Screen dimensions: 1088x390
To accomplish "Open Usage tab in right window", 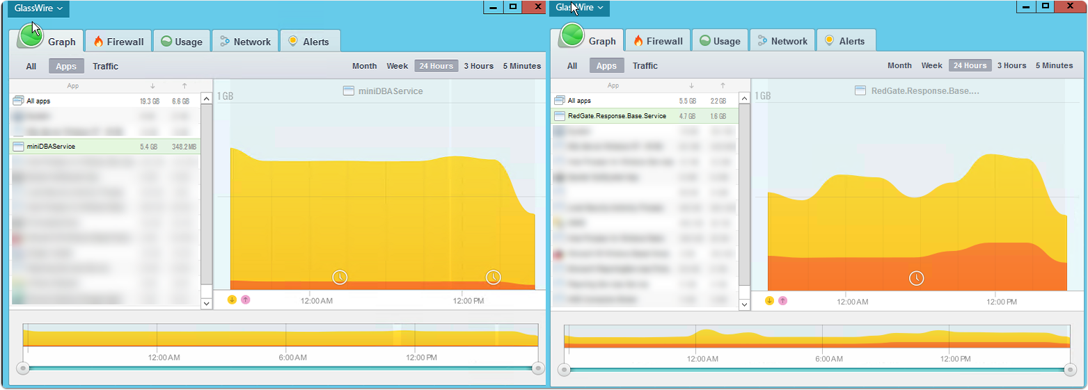I will (720, 41).
